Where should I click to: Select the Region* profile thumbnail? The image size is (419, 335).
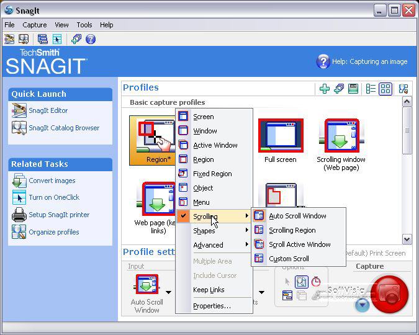(x=152, y=141)
